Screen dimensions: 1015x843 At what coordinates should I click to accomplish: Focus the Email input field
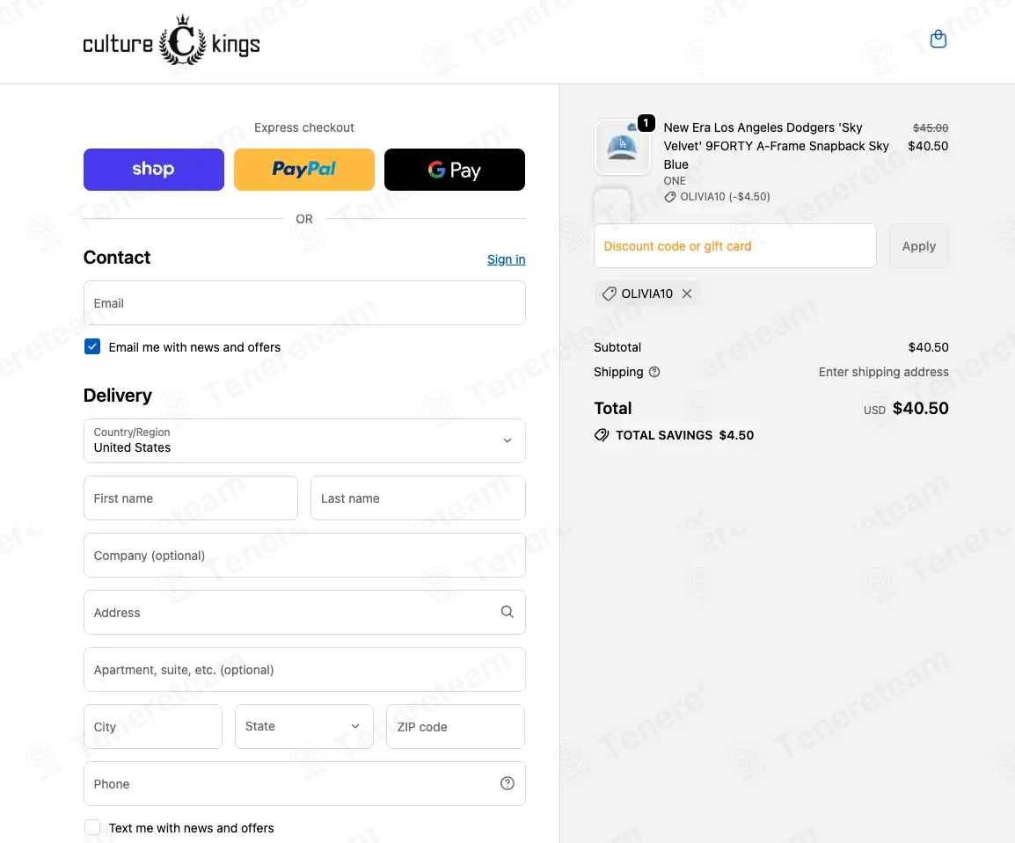coord(304,302)
